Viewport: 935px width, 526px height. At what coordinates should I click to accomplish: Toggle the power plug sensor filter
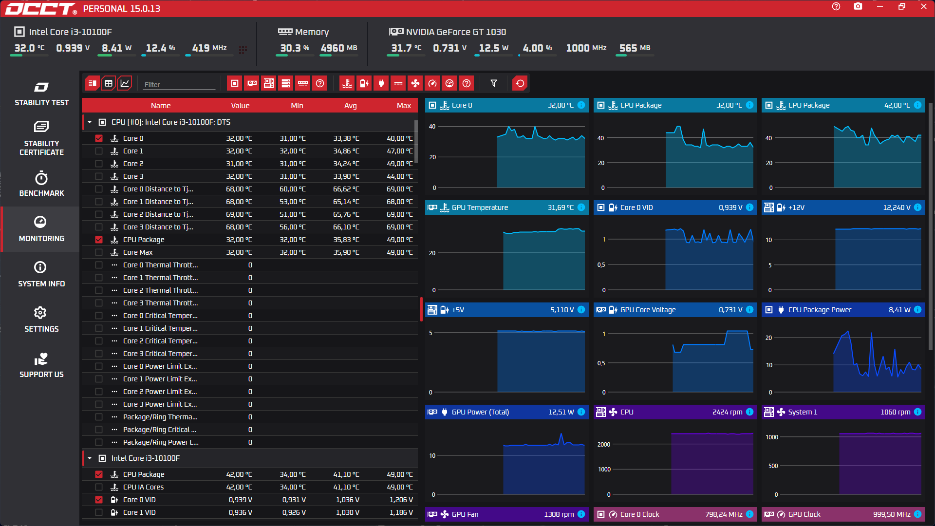click(x=381, y=83)
